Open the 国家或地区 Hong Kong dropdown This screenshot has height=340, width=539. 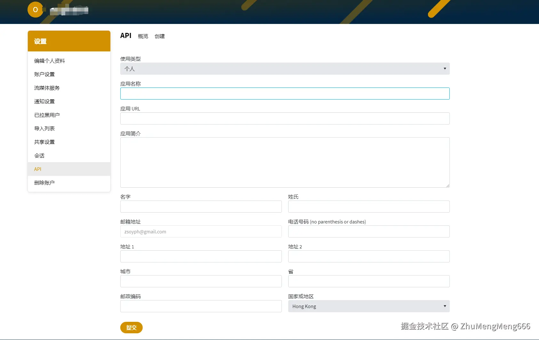369,306
